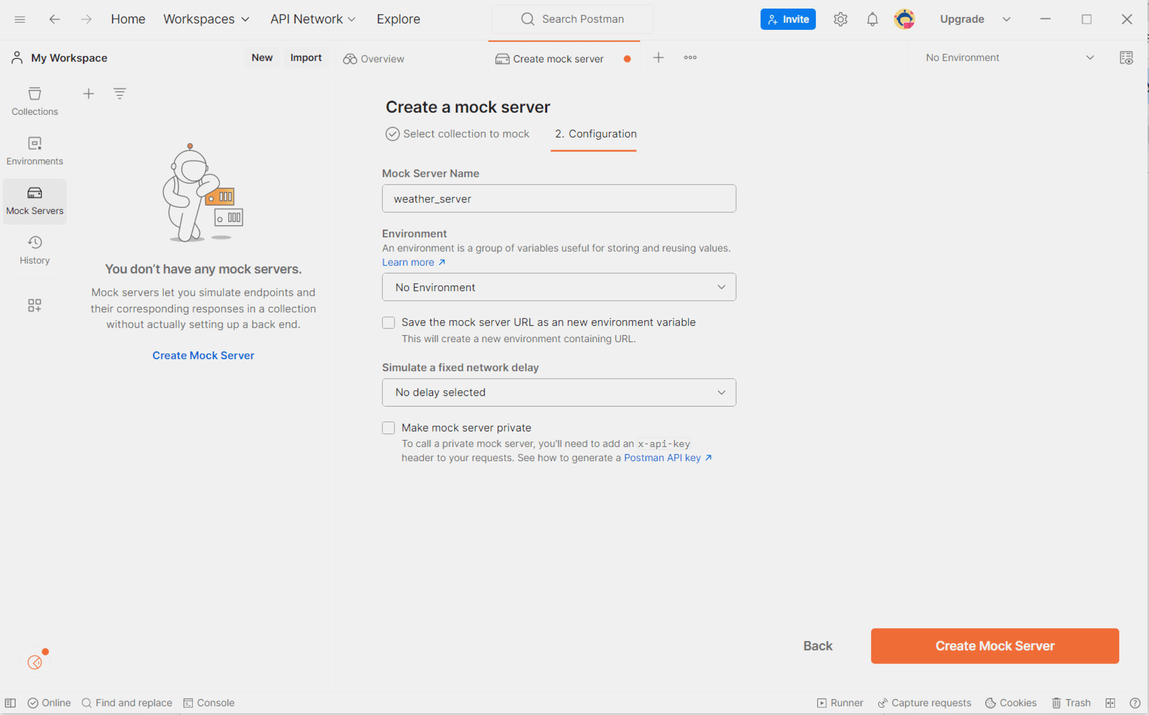Toggle sidebar visibility icon in status bar
The height and width of the screenshot is (715, 1149).
[10, 703]
